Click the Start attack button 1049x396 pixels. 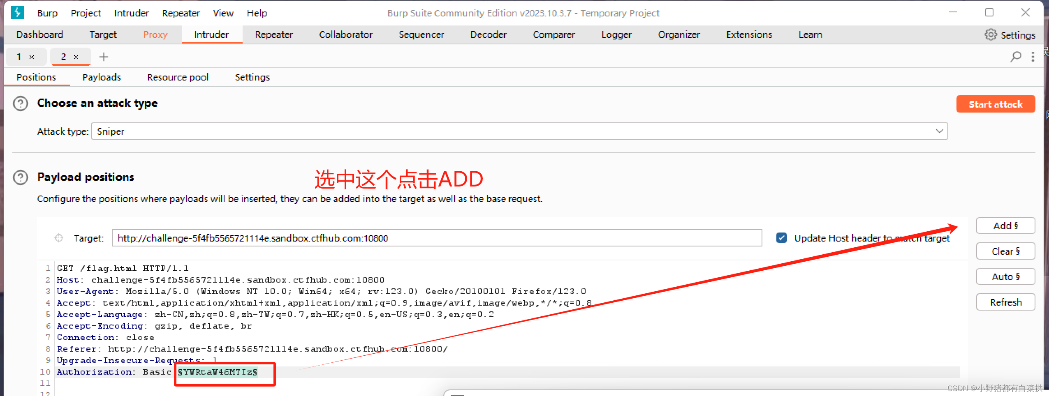point(996,104)
